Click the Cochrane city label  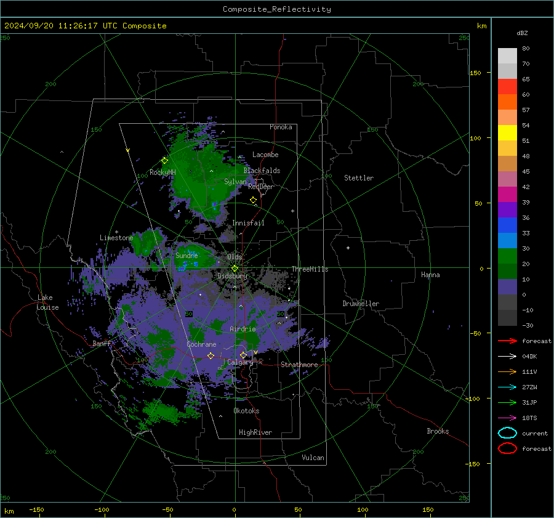point(201,344)
